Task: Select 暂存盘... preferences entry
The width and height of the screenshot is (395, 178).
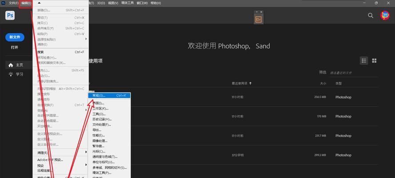Action: point(109,146)
